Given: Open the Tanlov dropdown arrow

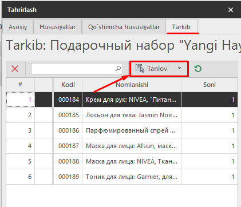Looking at the screenshot, I should tap(179, 68).
